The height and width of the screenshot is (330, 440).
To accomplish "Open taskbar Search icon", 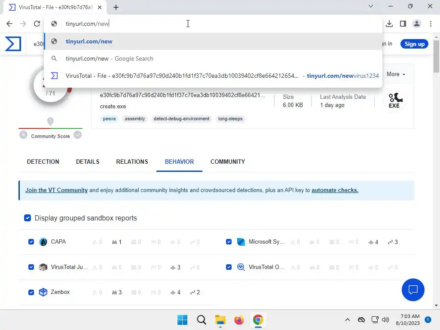I will (201, 320).
